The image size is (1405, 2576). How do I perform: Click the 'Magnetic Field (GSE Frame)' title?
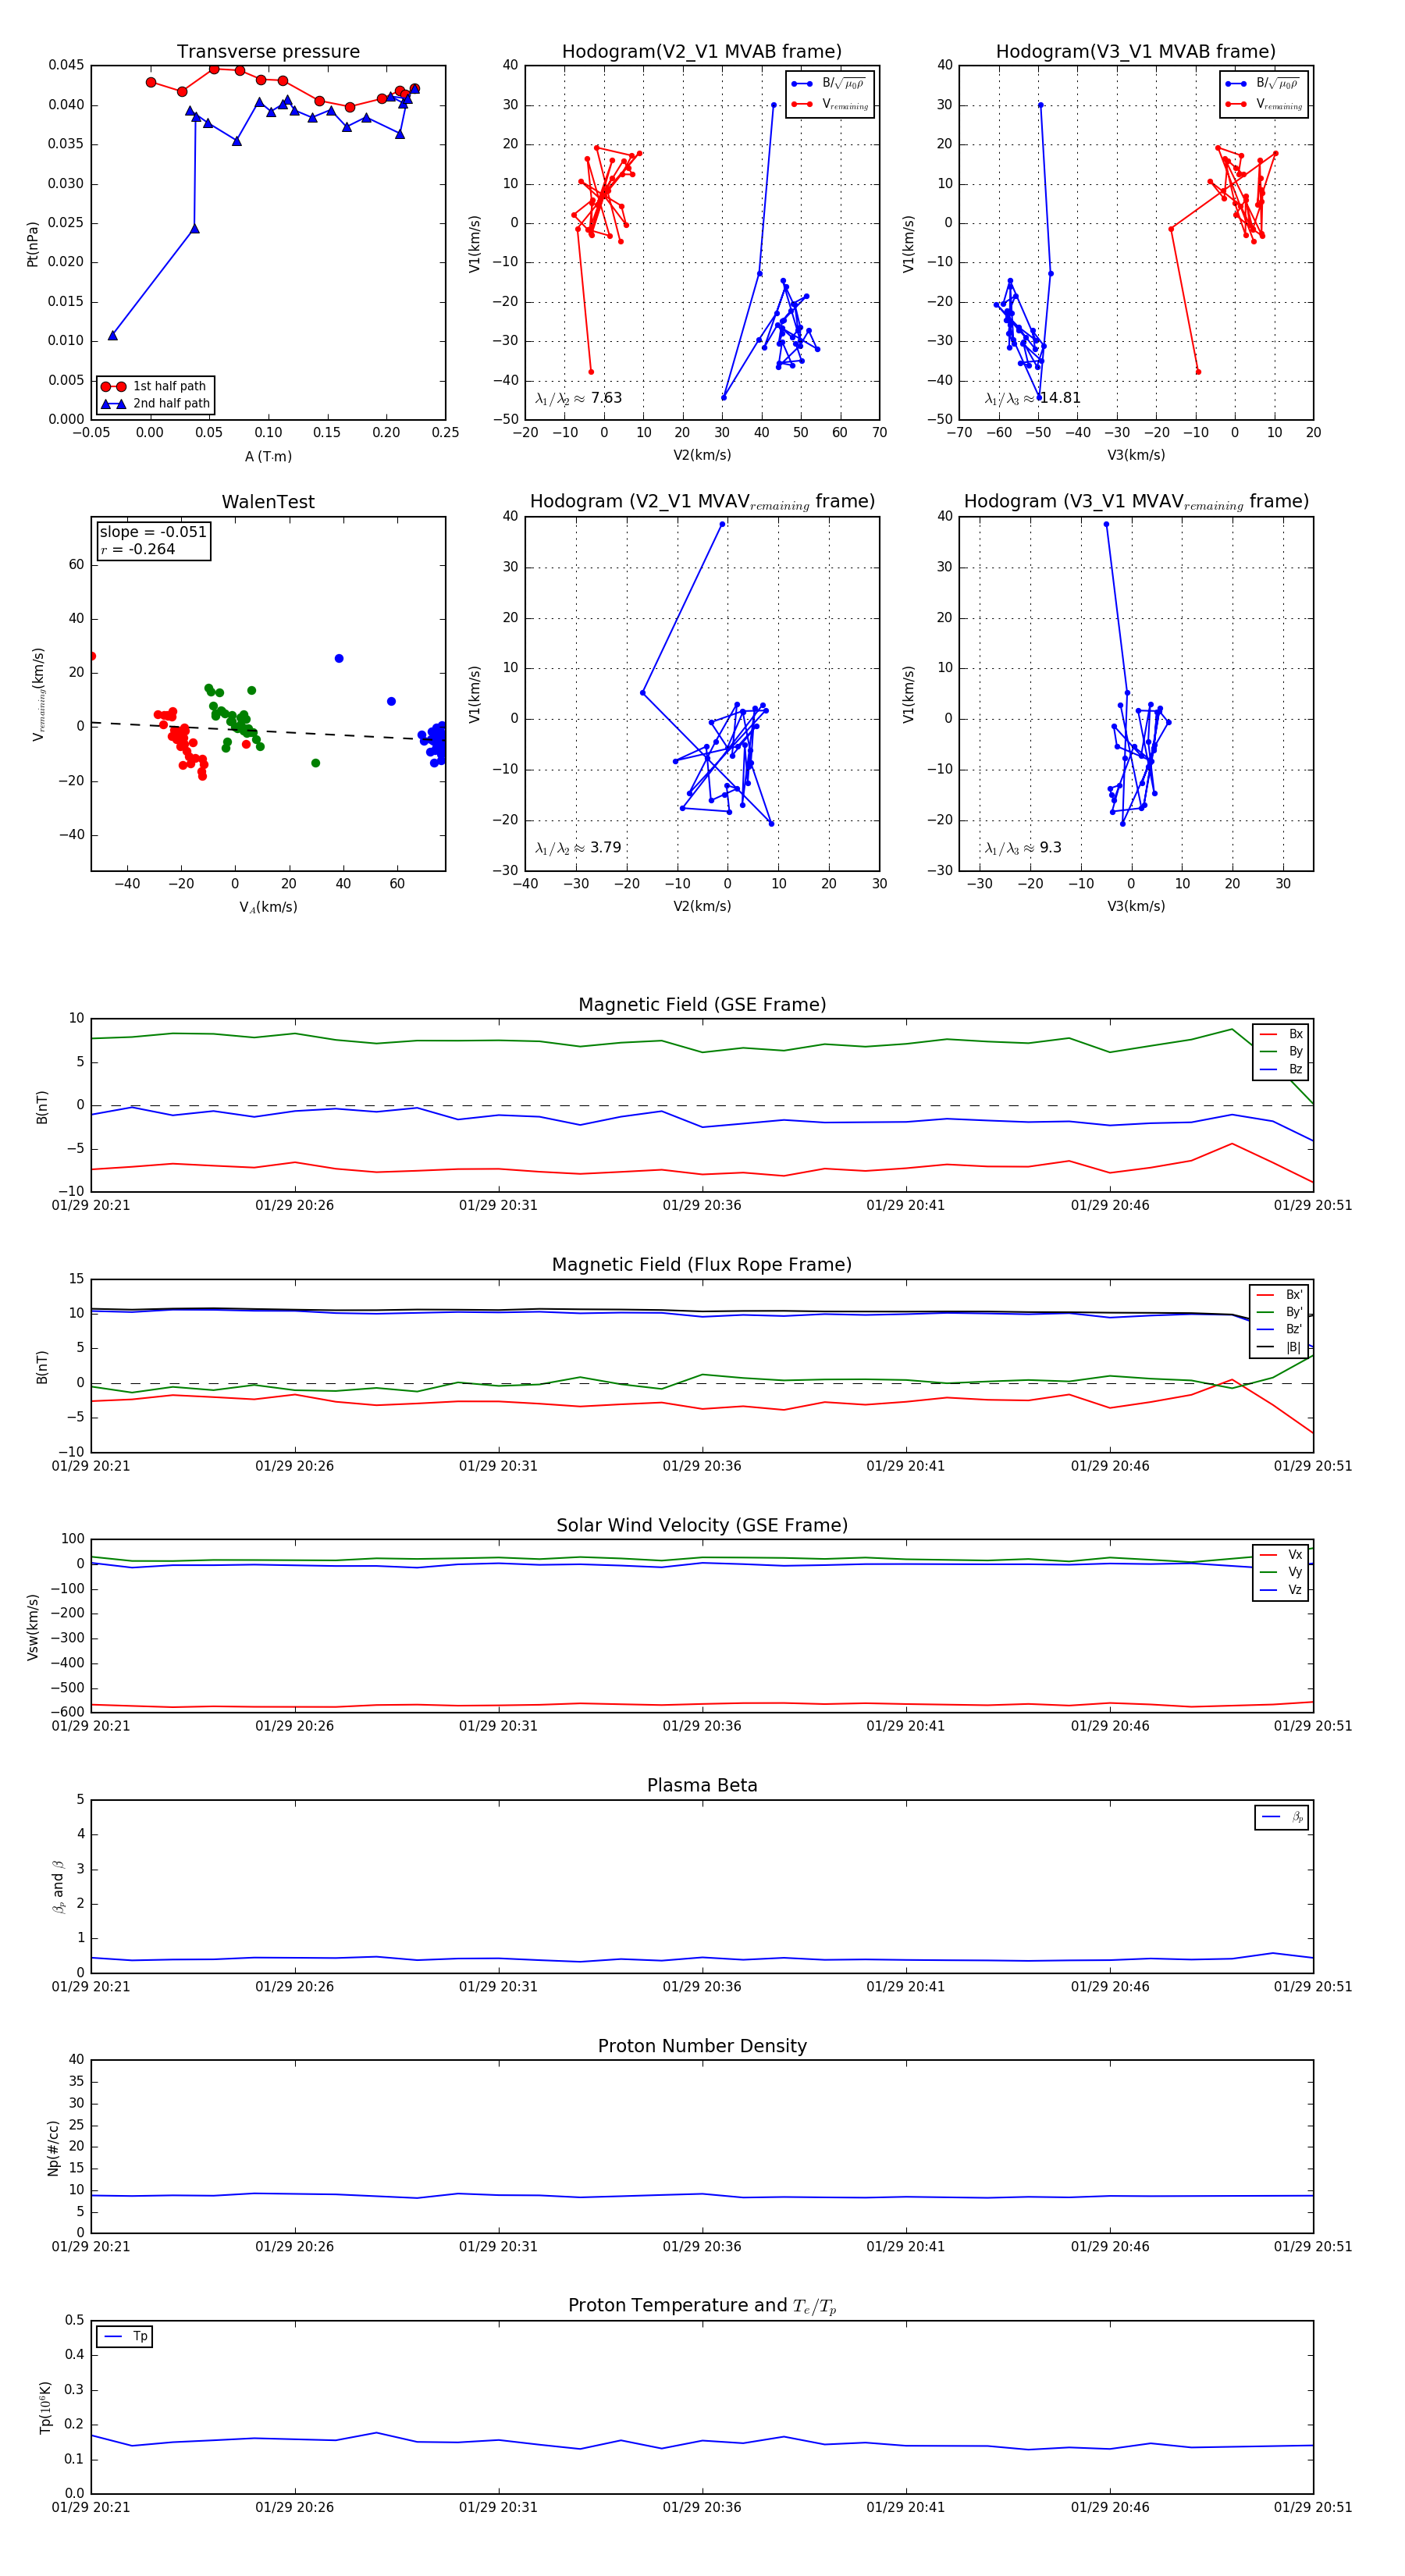[702, 1005]
